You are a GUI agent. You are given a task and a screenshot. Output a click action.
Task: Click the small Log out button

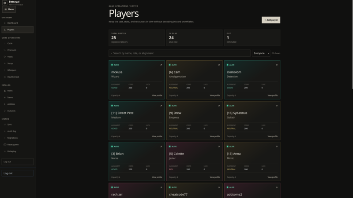point(17,161)
